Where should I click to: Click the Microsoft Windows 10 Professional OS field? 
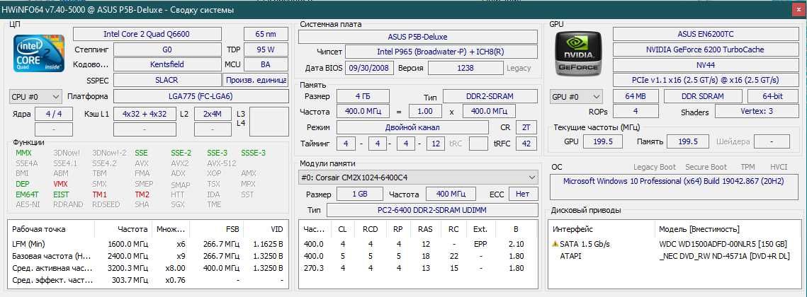click(x=676, y=187)
